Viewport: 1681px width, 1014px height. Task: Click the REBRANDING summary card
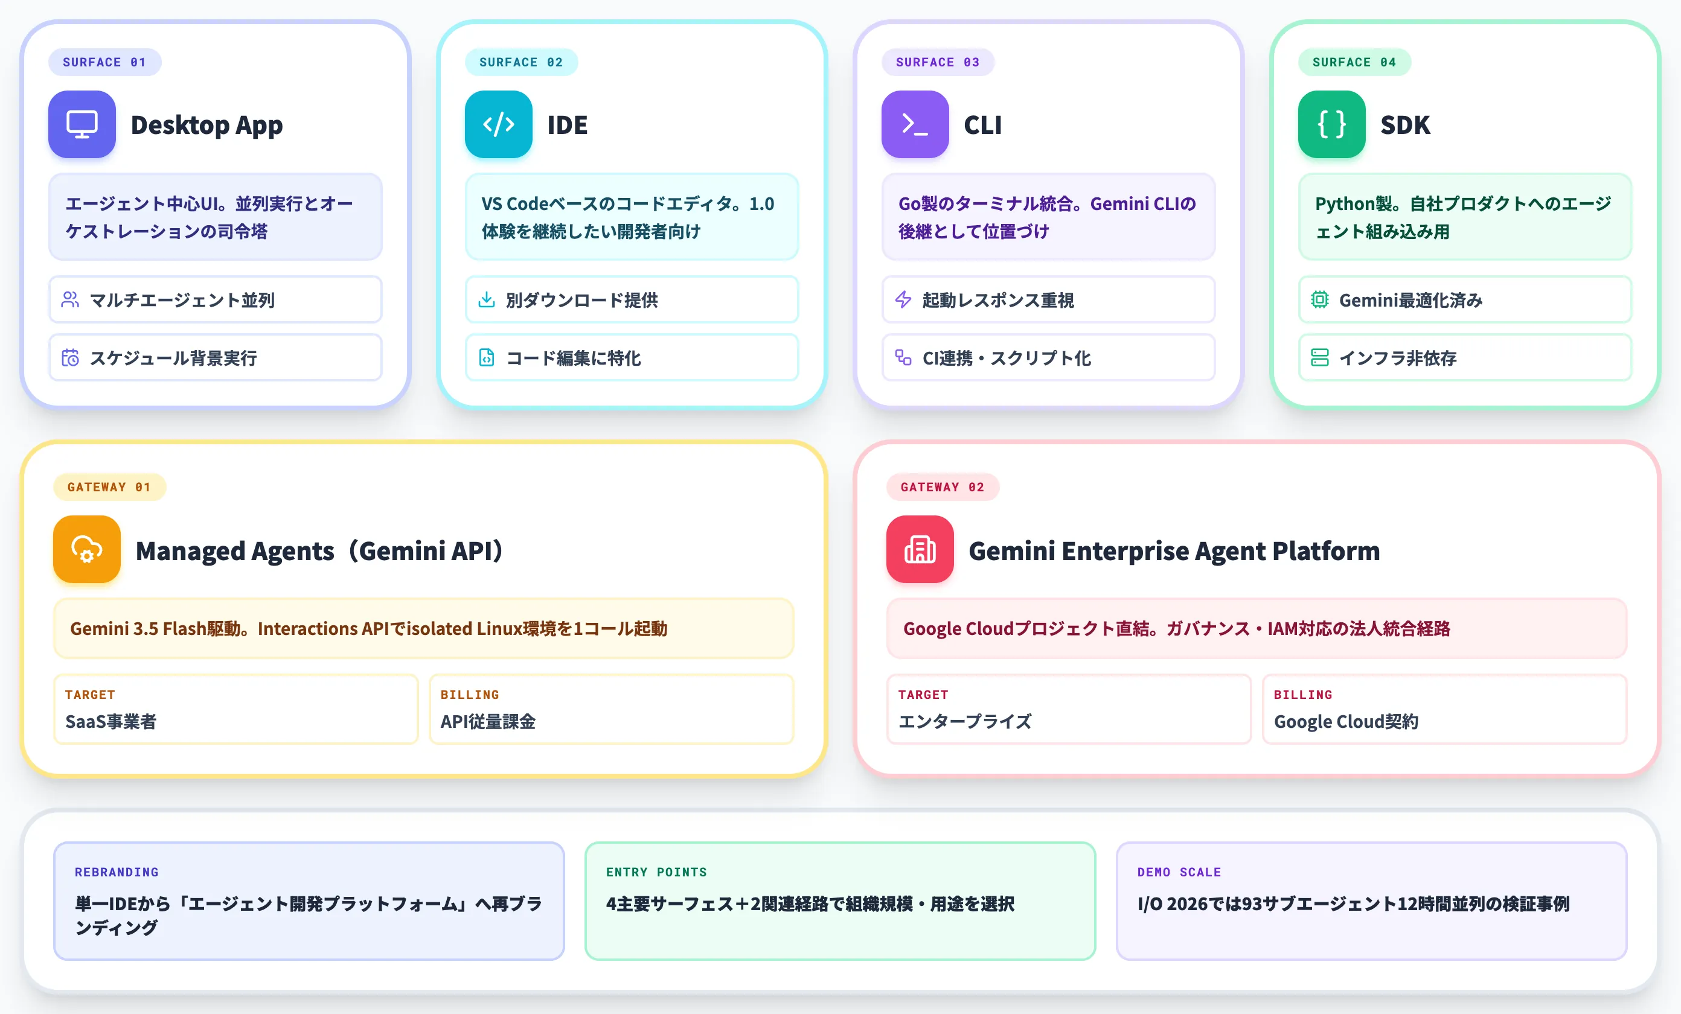coord(309,901)
